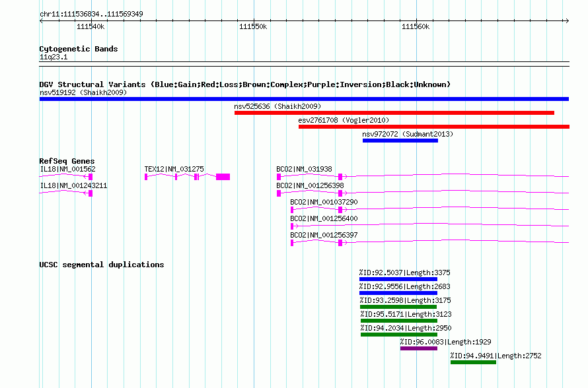Select the nsv525636 red loss variant bar
This screenshot has width=588, height=388.
click(x=394, y=113)
